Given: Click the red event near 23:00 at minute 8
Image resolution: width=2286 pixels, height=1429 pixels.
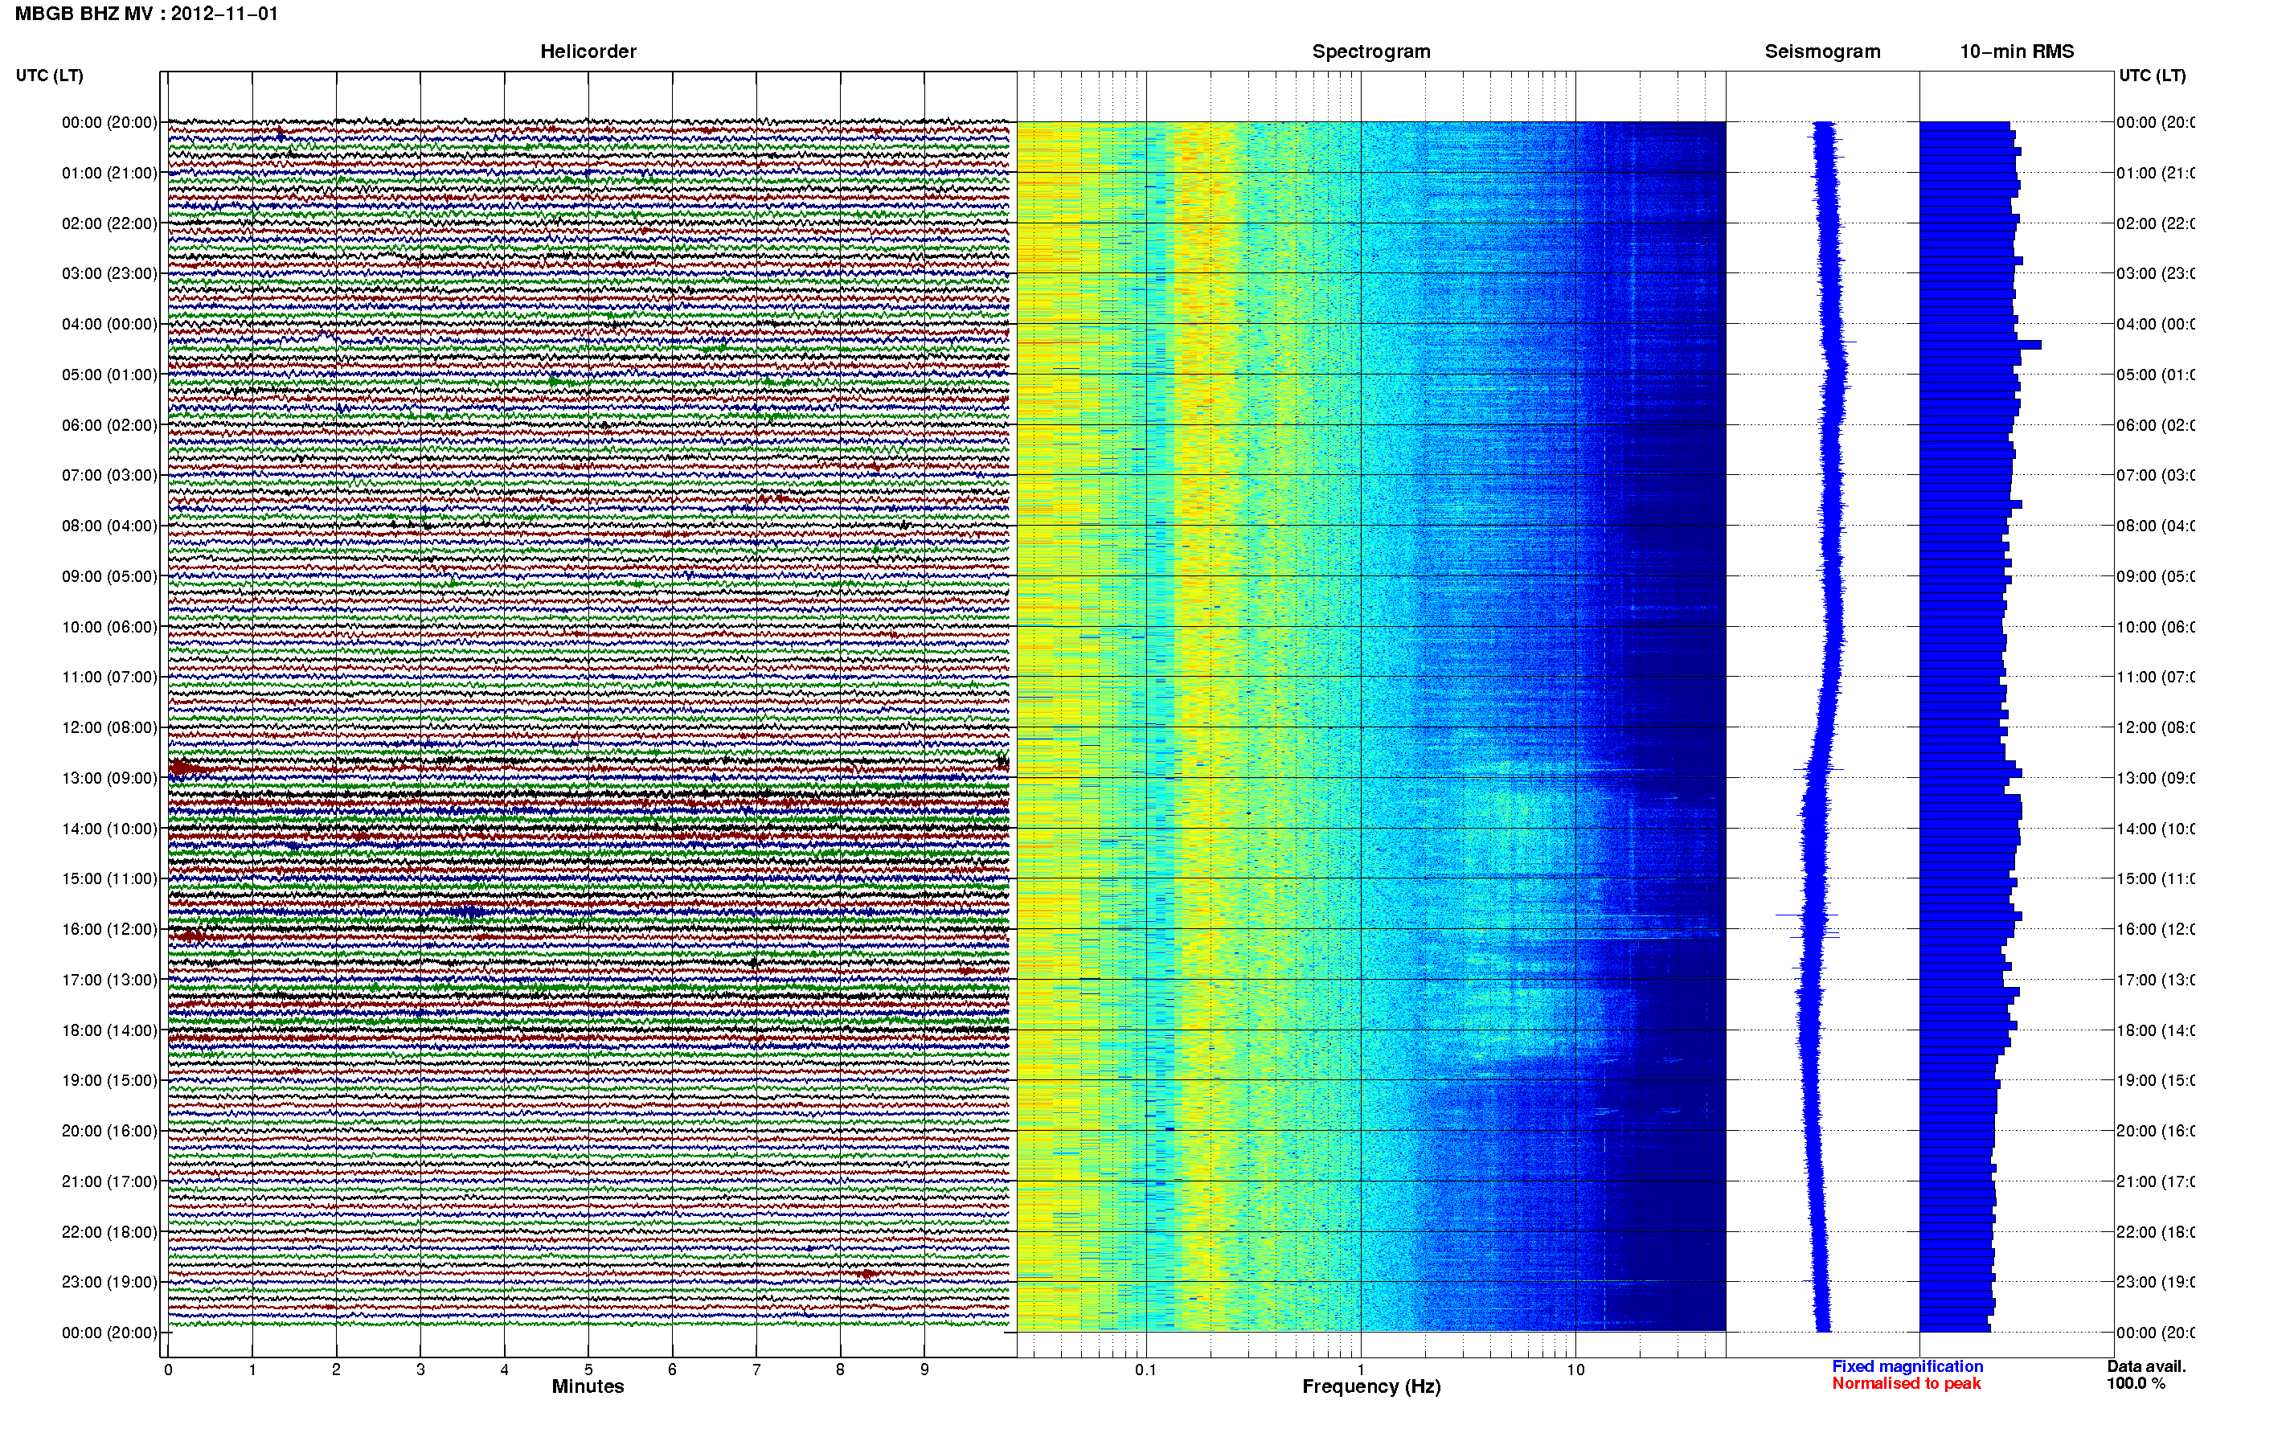Looking at the screenshot, I should pos(866,1274).
